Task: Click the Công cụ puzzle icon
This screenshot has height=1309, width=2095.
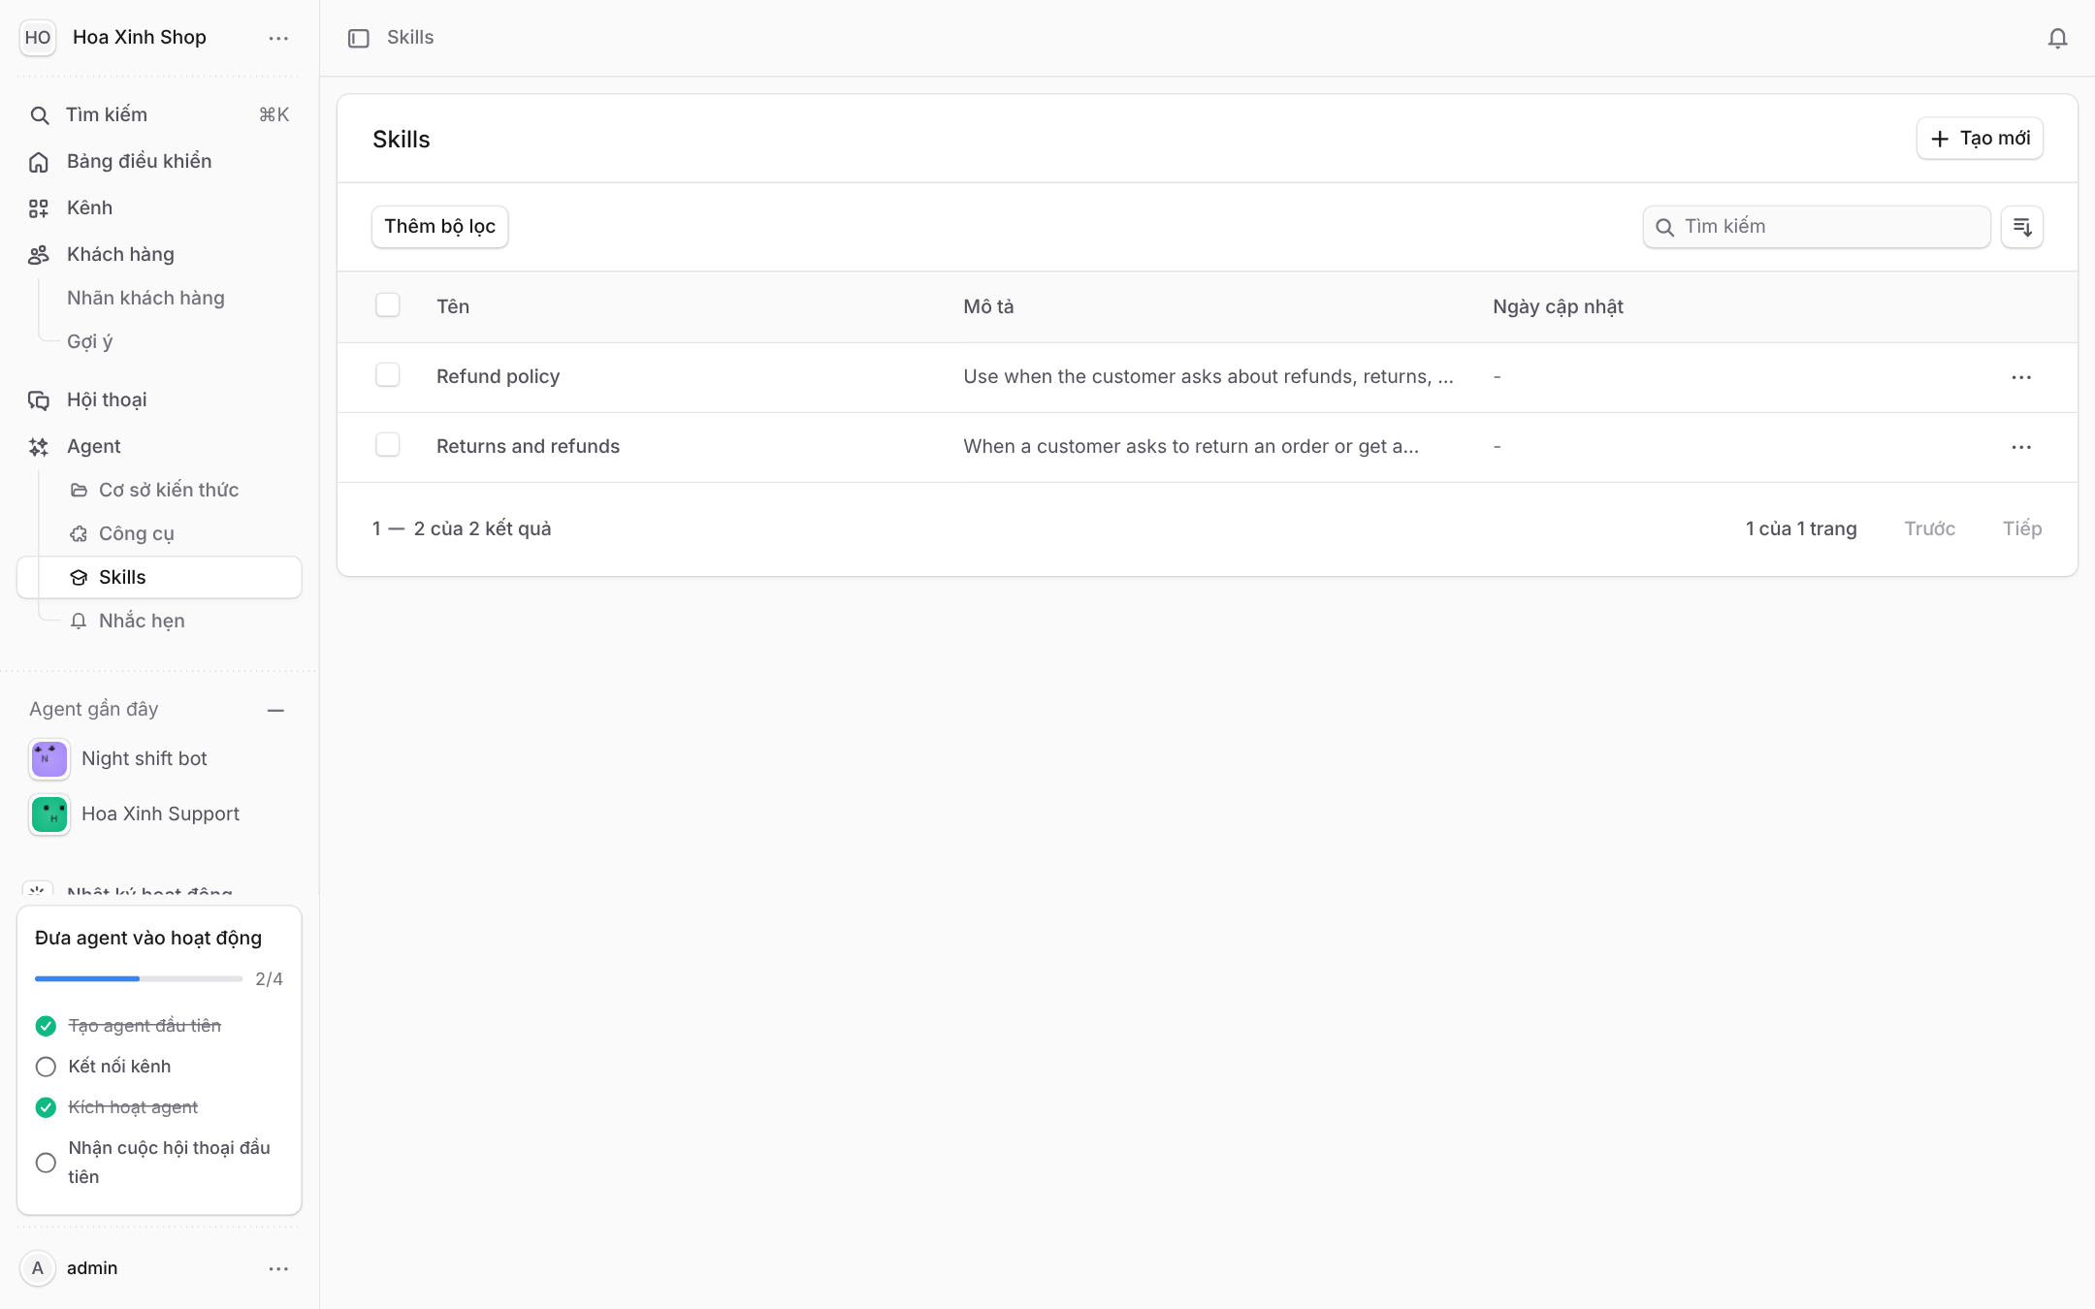Action: point(79,534)
